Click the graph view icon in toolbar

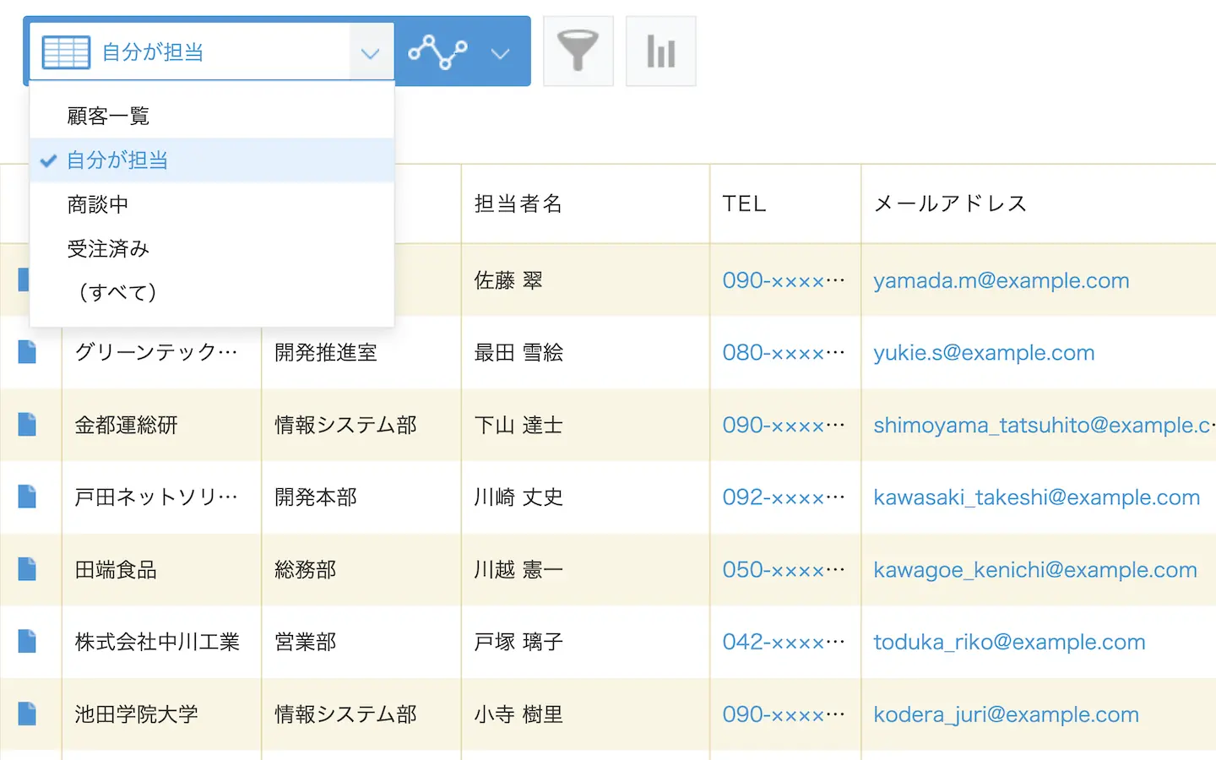(437, 52)
